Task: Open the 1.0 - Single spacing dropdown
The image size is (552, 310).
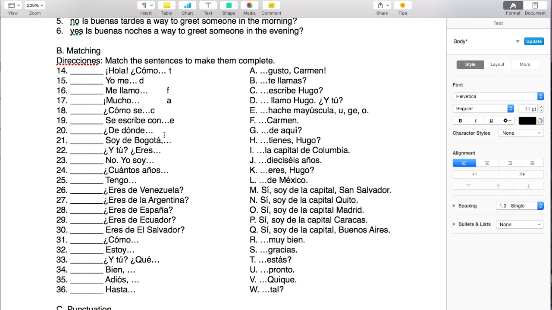Action: coord(520,206)
